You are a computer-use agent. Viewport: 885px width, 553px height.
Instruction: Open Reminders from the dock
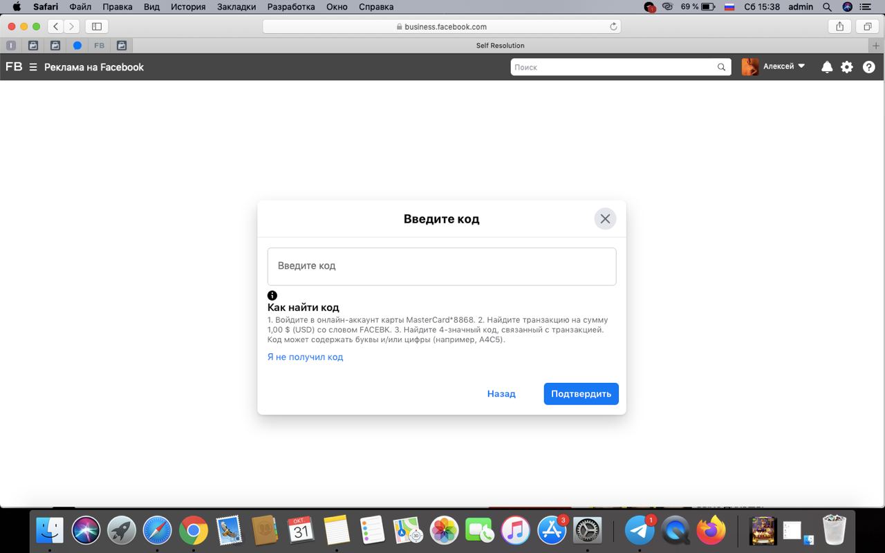(x=373, y=531)
